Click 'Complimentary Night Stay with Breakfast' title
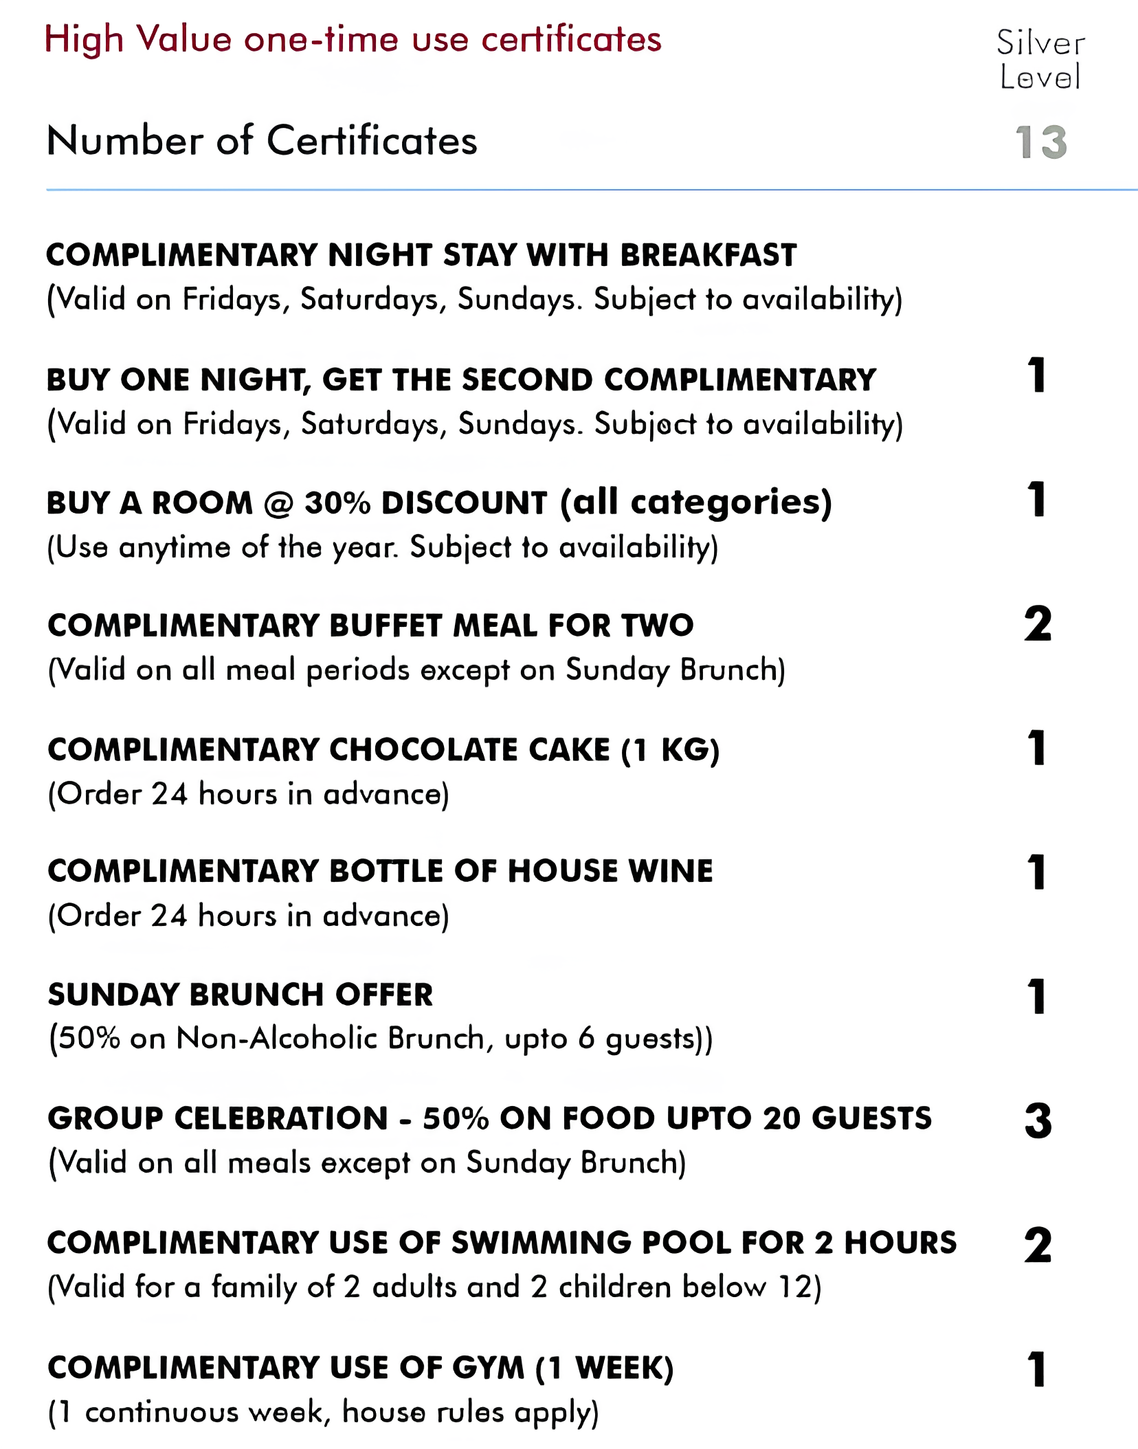Screen dimensions: 1138x1449 point(421,255)
